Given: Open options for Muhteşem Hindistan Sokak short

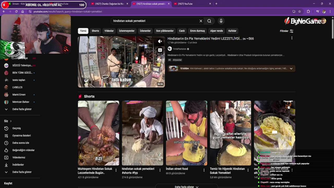Looking at the screenshot, I should click(116, 170).
